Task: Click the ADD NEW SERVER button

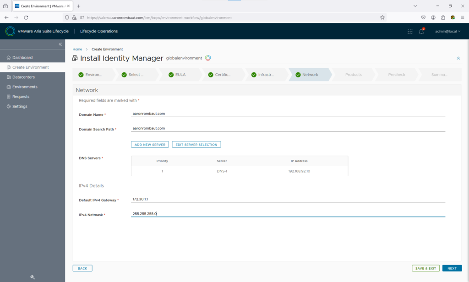Action: pos(150,145)
